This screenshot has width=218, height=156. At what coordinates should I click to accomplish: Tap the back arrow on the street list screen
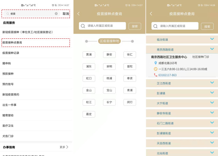coord(151,14)
